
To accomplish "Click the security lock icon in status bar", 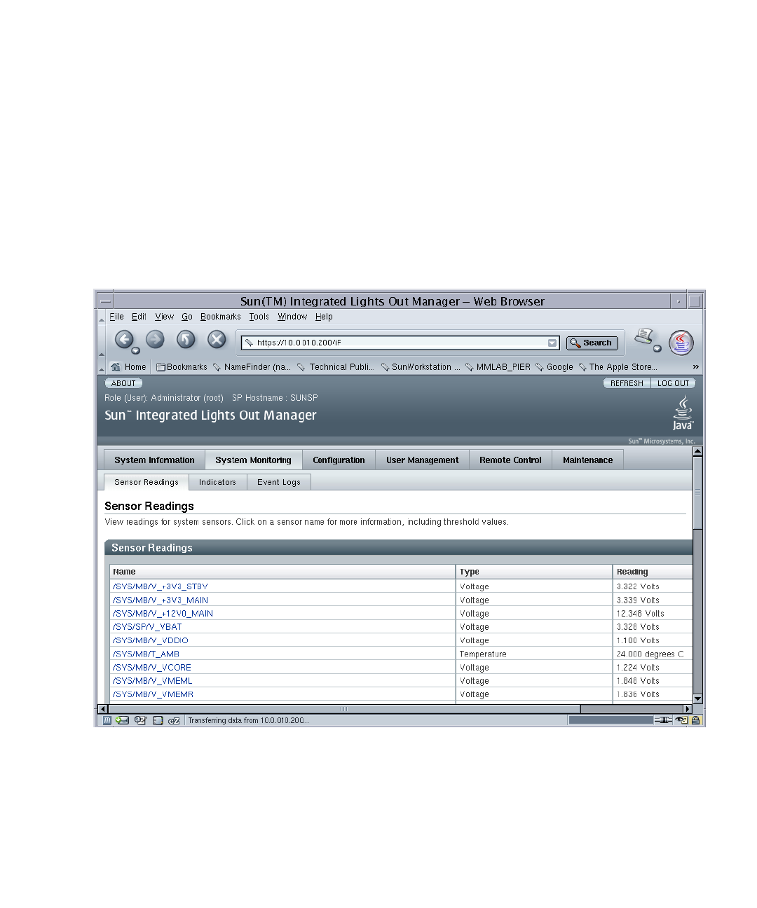I will pyautogui.click(x=696, y=720).
